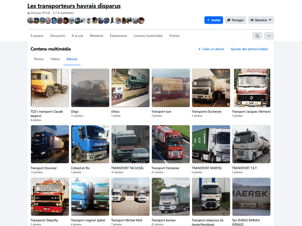This screenshot has height=226, width=302.
Task: Open the Évènements section
Action: [x=118, y=36]
